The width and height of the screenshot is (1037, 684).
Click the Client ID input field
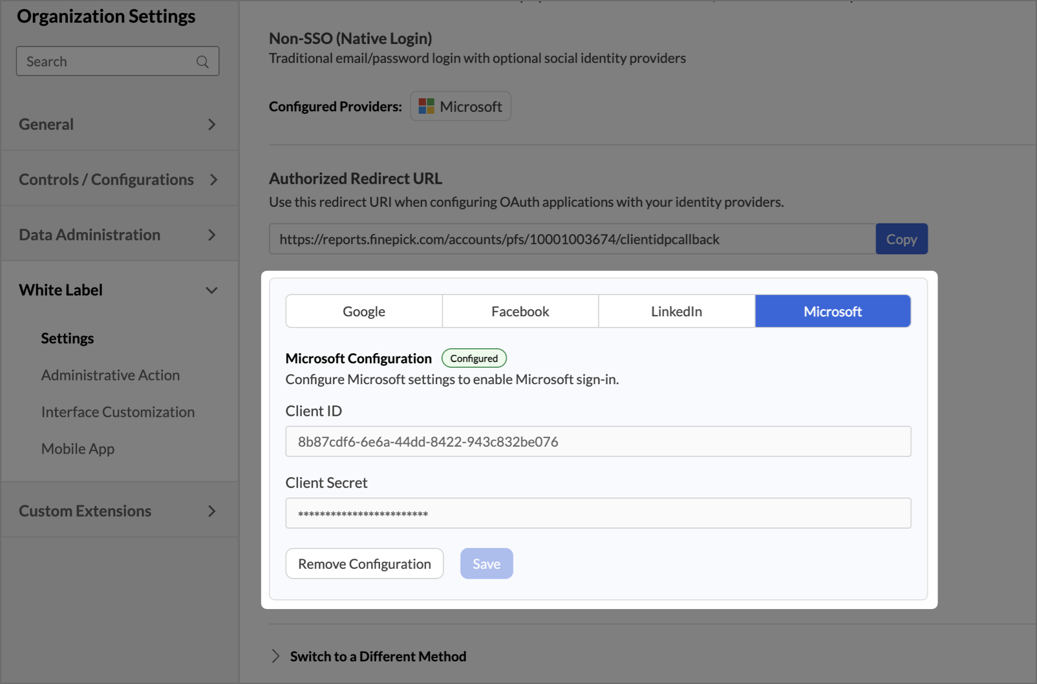[x=598, y=442]
